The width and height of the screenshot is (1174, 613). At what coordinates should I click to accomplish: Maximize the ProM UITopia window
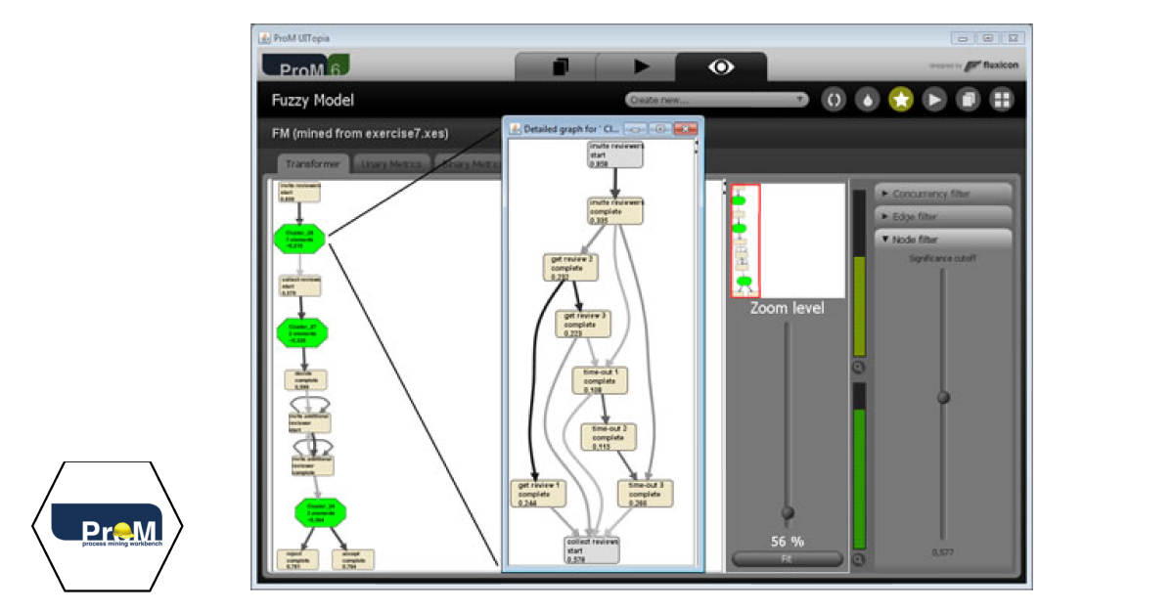pos(988,38)
